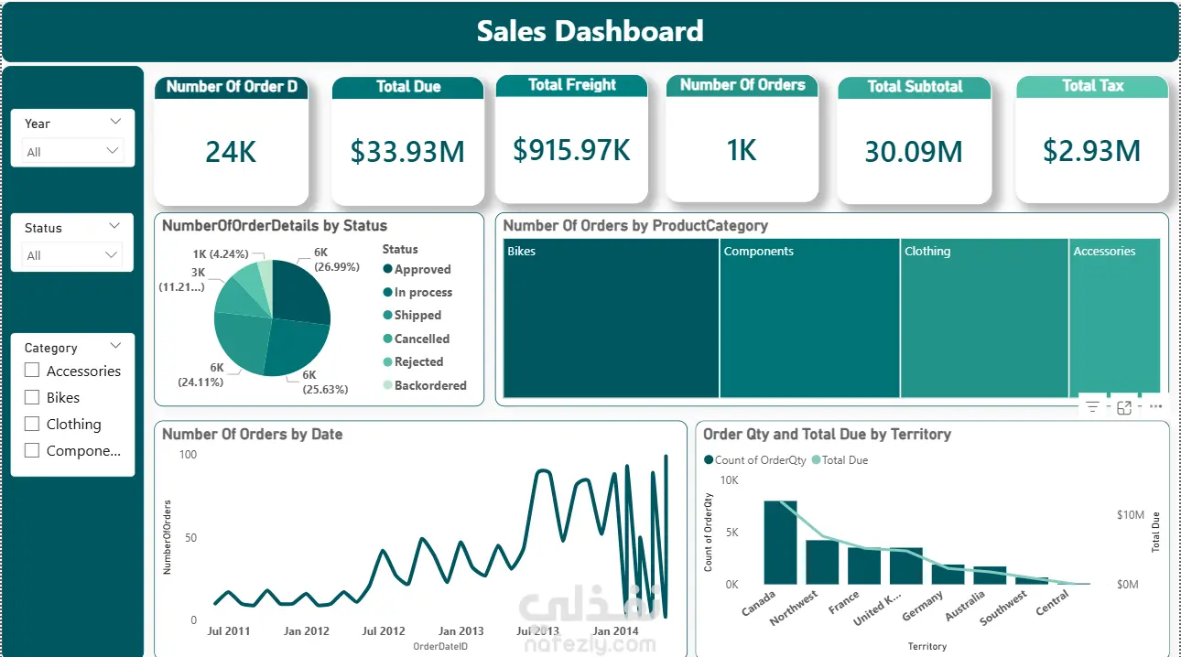Collapse the Status slicer header chevron
The image size is (1181, 657).
click(x=114, y=225)
